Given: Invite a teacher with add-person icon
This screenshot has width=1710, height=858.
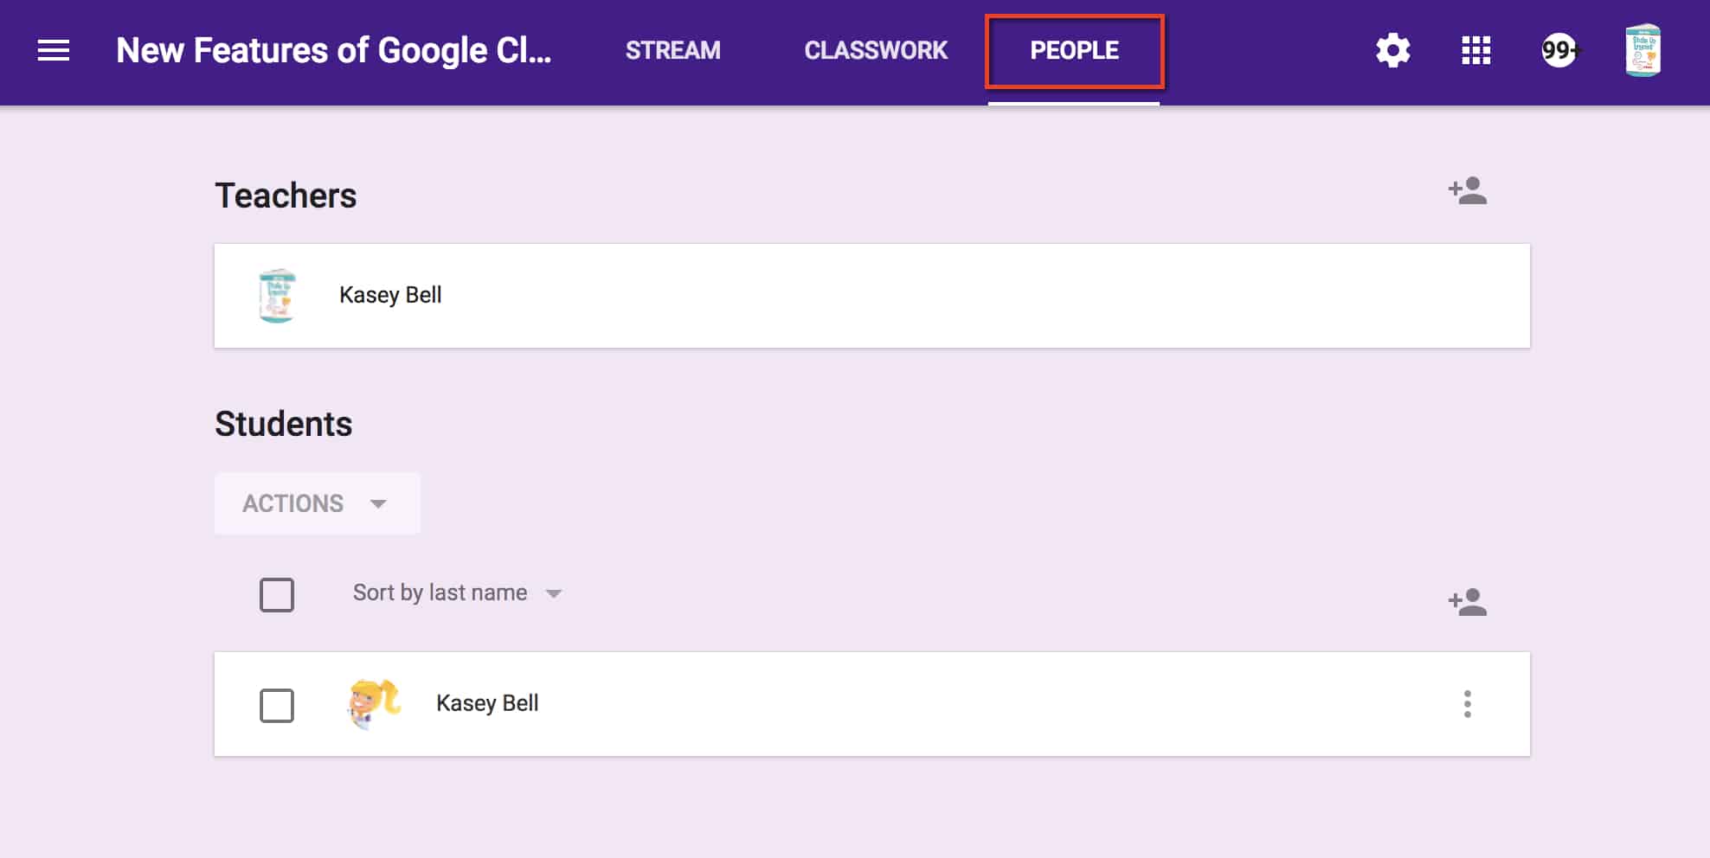Looking at the screenshot, I should 1467,190.
